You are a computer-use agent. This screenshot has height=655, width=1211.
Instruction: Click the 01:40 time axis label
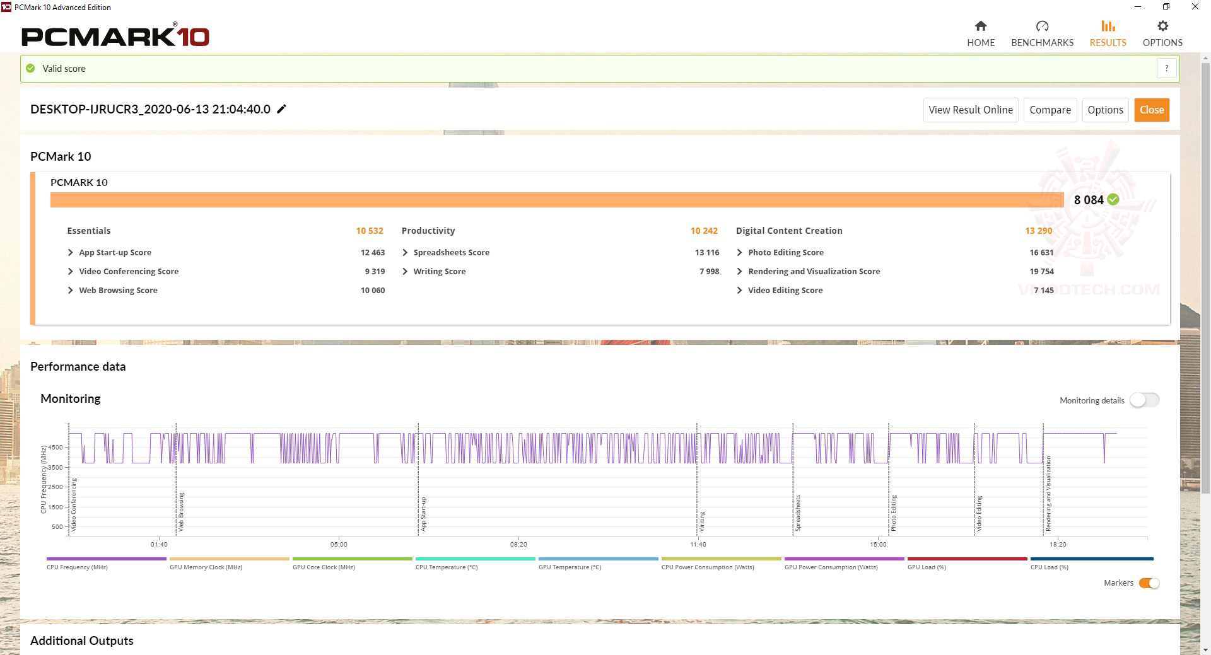tap(159, 544)
